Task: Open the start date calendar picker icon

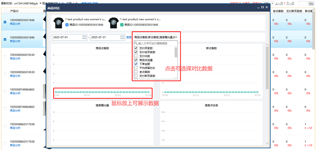Action: tap(84, 37)
